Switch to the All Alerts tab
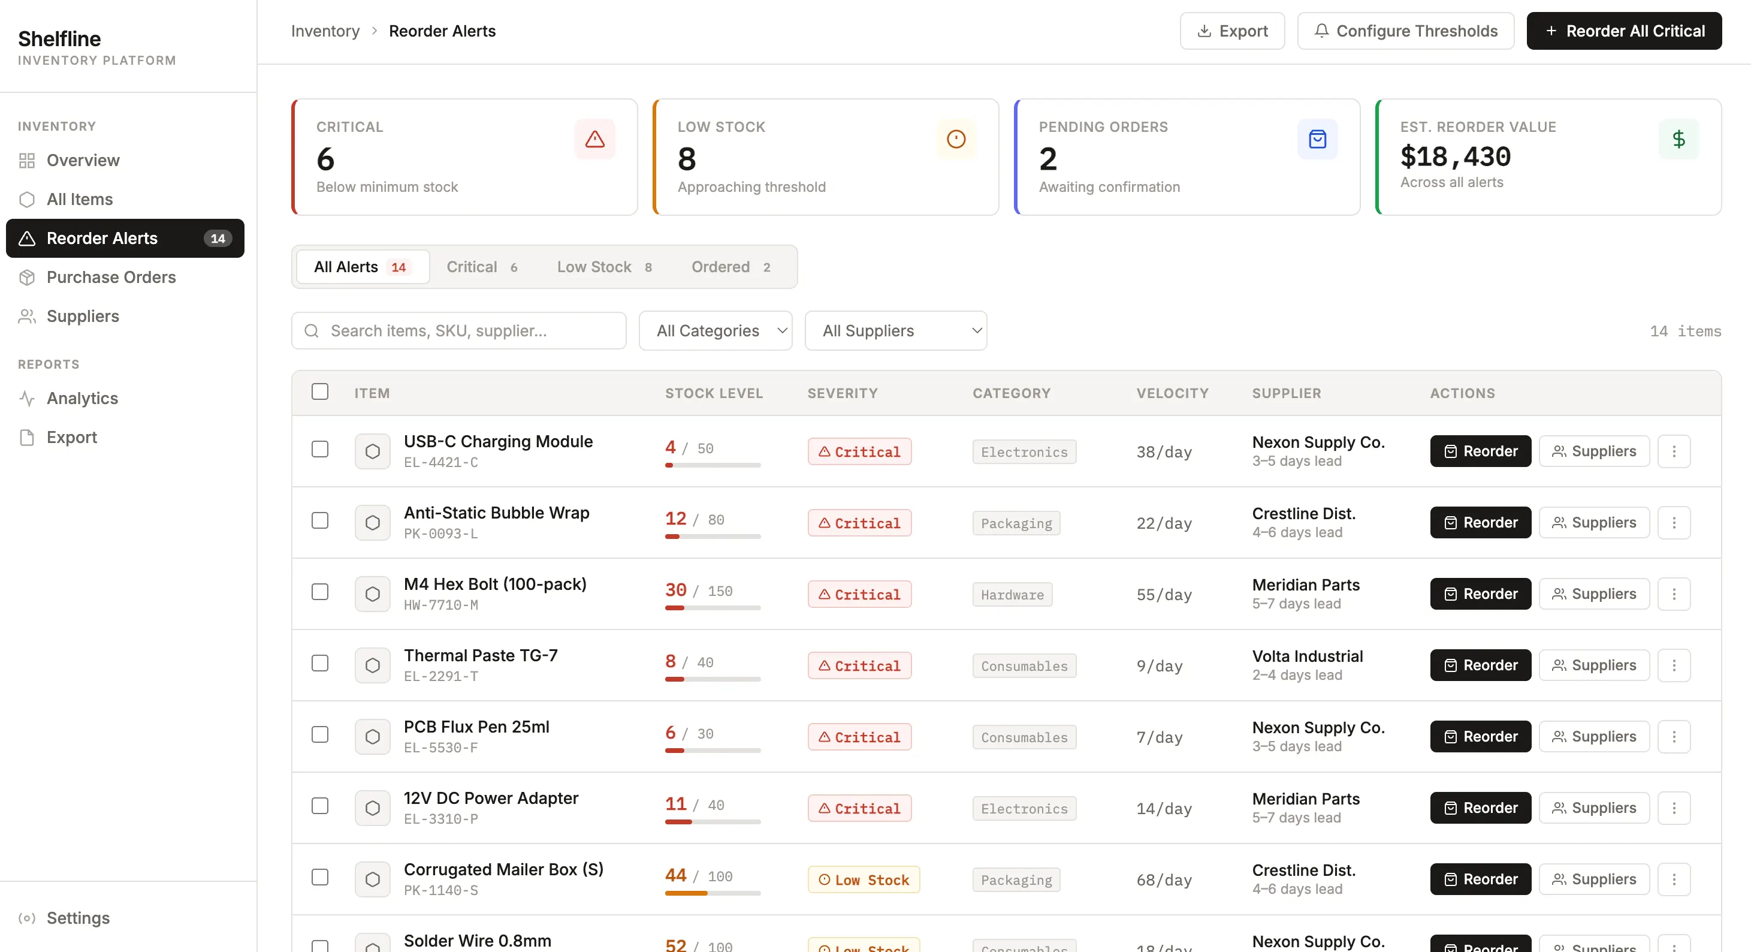The height and width of the screenshot is (952, 1751). (x=363, y=267)
